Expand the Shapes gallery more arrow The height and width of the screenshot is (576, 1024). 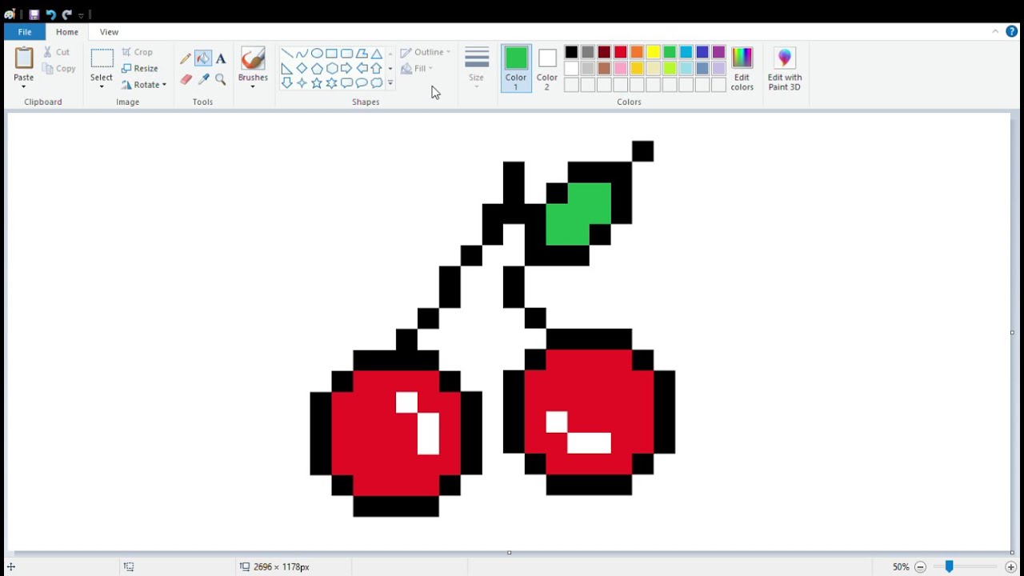(x=390, y=83)
